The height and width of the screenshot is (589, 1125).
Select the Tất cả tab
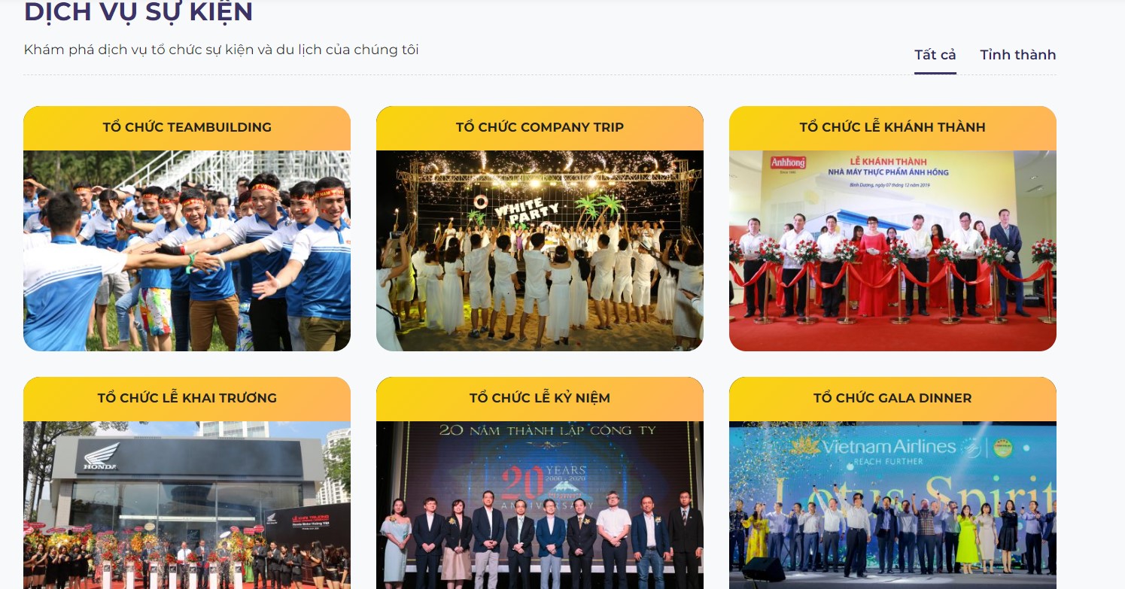coord(935,55)
